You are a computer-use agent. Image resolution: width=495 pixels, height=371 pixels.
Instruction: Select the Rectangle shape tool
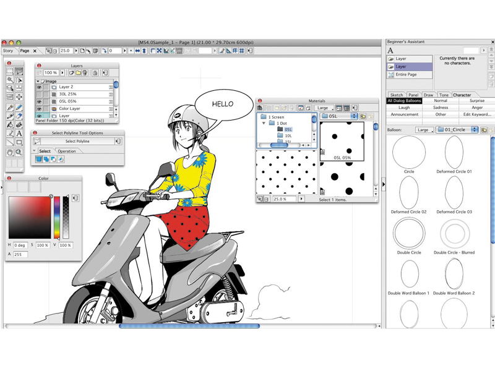click(19, 142)
